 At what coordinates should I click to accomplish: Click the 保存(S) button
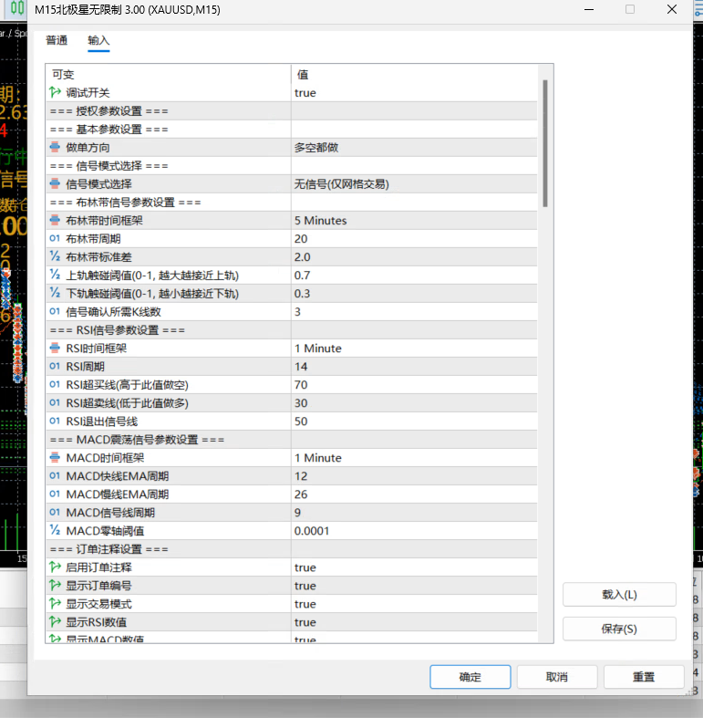tap(619, 629)
